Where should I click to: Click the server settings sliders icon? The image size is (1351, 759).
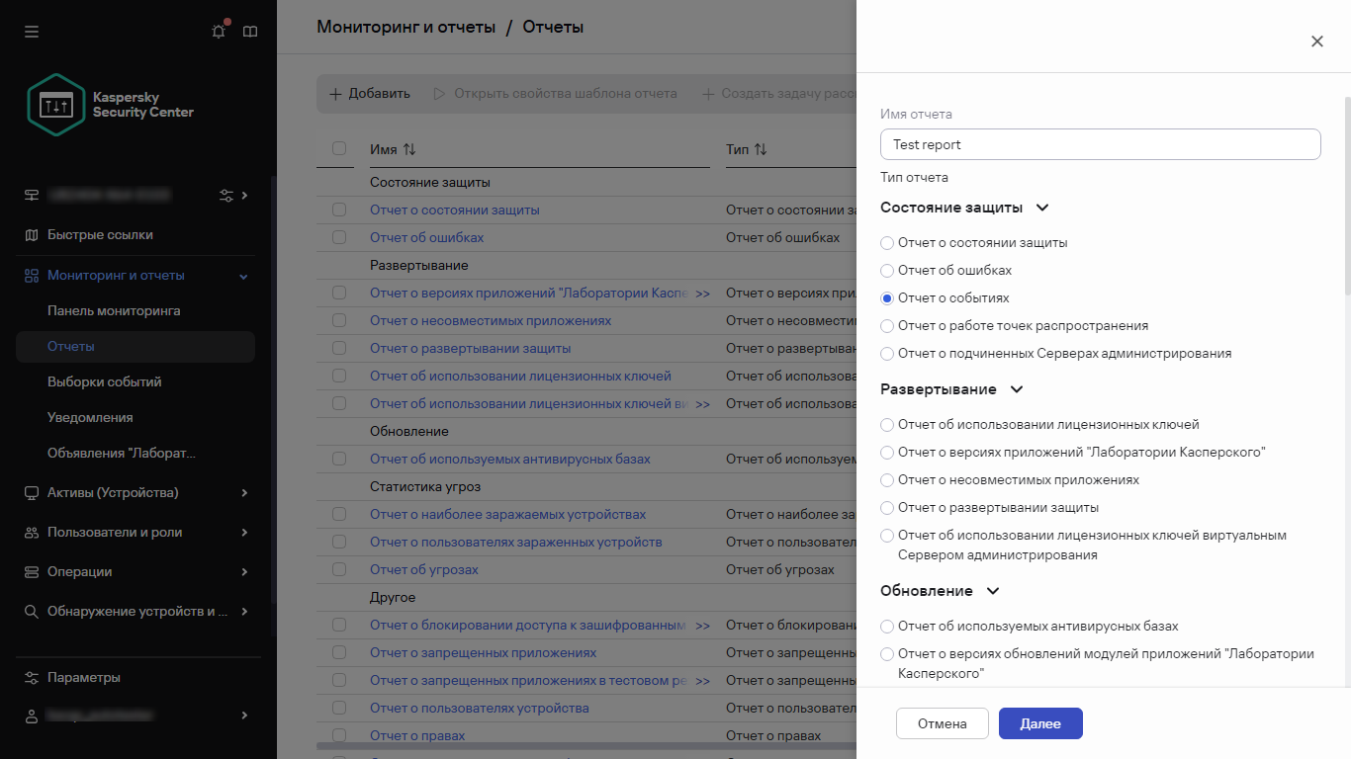pyautogui.click(x=226, y=196)
